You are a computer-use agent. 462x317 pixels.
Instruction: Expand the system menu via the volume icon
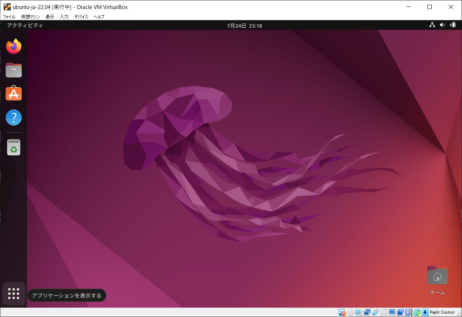click(x=442, y=25)
